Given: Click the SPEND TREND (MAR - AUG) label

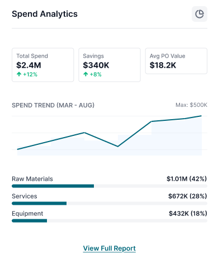Looking at the screenshot, I should point(53,105).
